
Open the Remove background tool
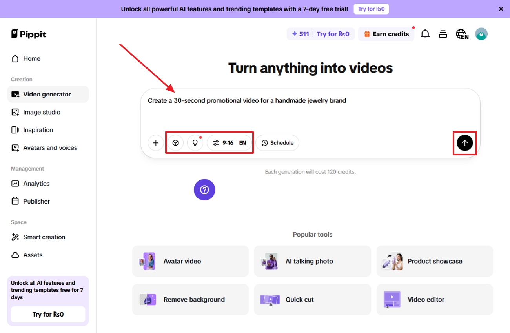190,300
